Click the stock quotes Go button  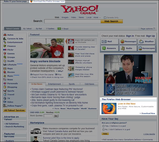[x=56, y=116]
